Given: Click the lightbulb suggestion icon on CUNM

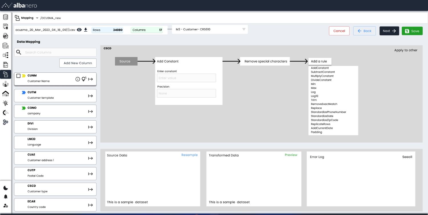Looking at the screenshot, I should pyautogui.click(x=84, y=79).
